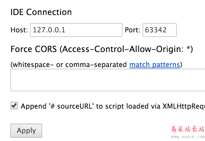205x141 pixels.
Task: Click the www.easck.com watermark text
Action: click(188, 136)
